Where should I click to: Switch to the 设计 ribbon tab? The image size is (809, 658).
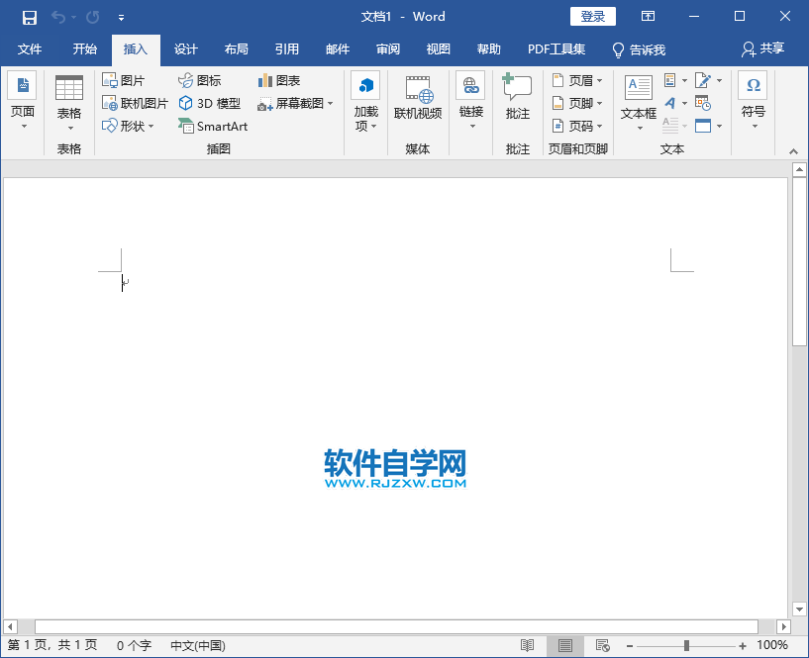coord(186,49)
